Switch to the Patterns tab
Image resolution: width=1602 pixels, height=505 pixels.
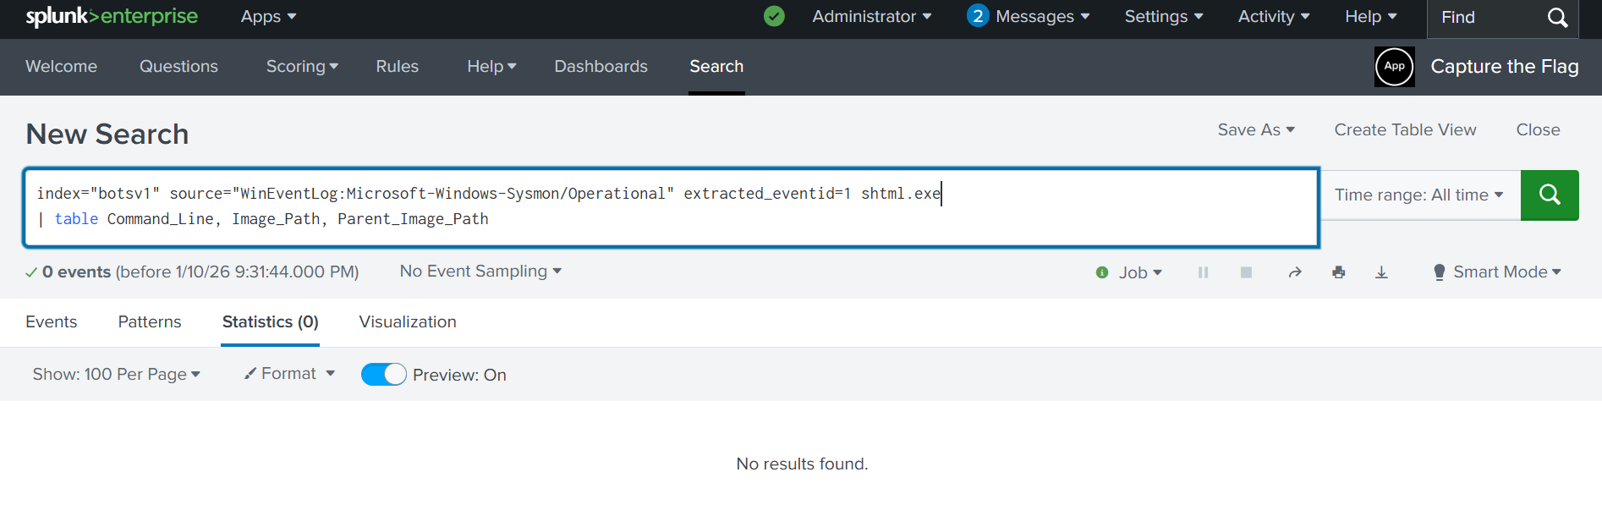(x=150, y=321)
